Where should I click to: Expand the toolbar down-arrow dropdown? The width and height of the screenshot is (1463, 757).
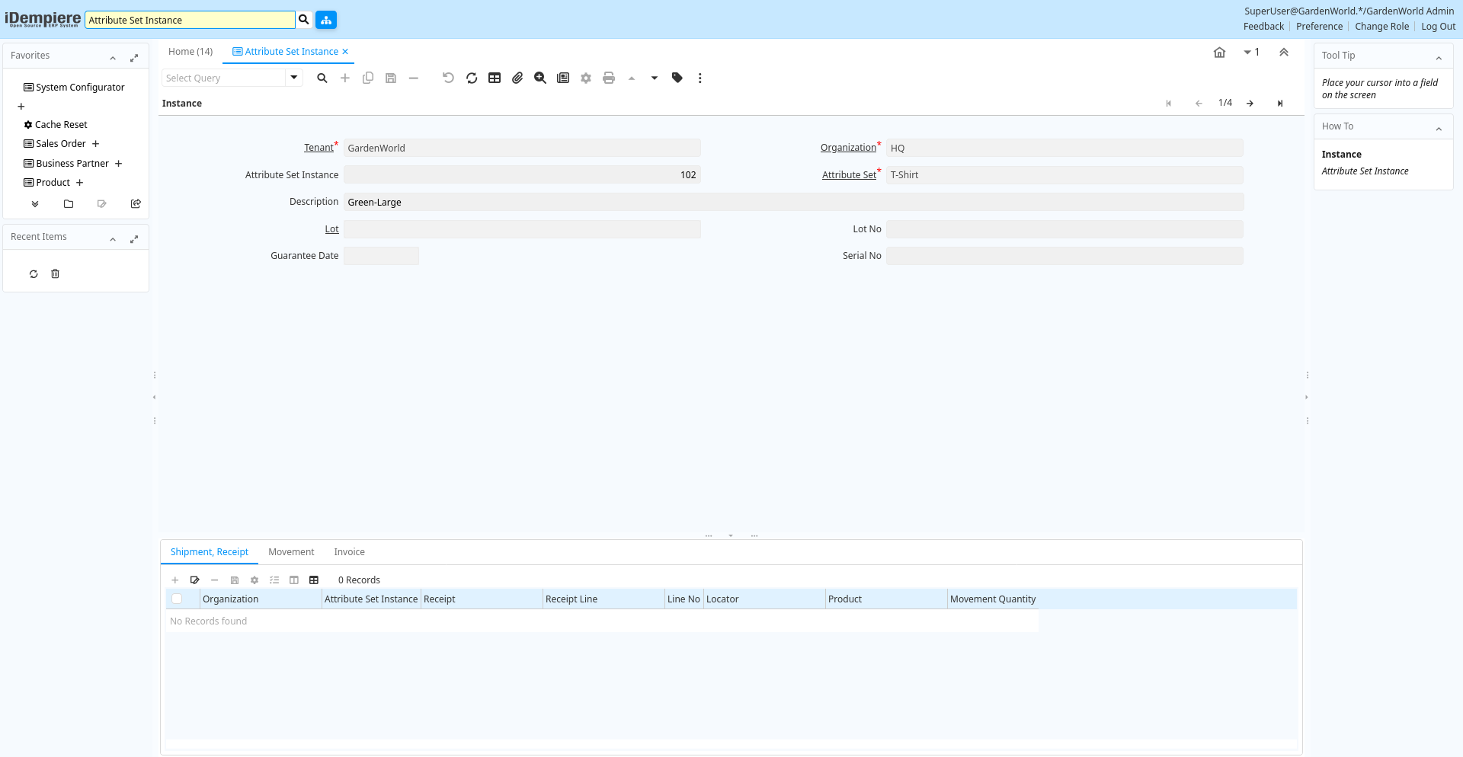655,78
